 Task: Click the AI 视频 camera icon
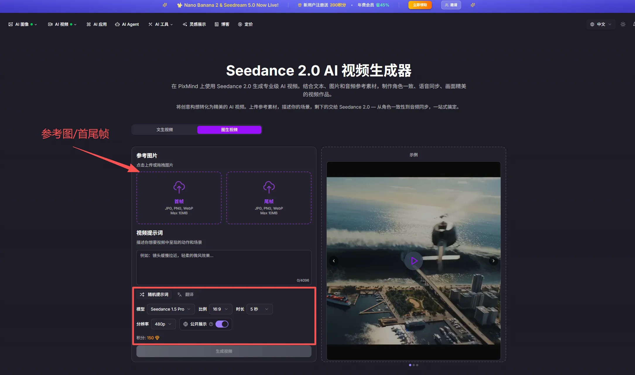[50, 24]
